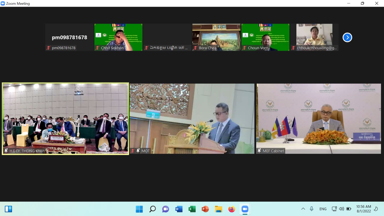Open the ENG language input switcher
This screenshot has height=216, width=384.
pyautogui.click(x=323, y=209)
